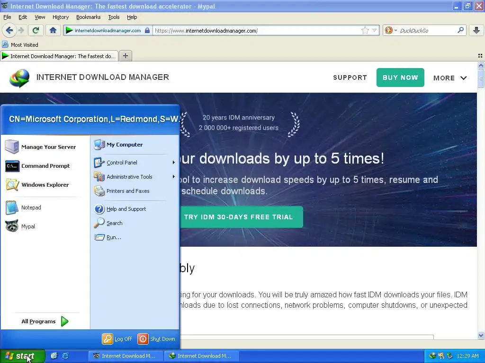Open Search from start menu
Screen dimensions: 485x363
[x=135, y=223]
